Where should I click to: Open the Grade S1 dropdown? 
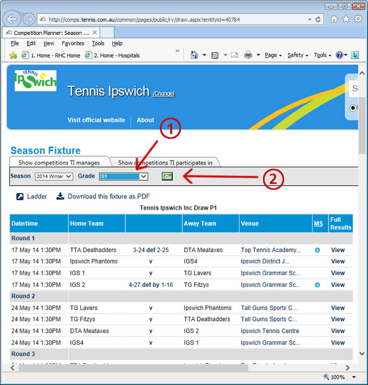click(x=124, y=177)
